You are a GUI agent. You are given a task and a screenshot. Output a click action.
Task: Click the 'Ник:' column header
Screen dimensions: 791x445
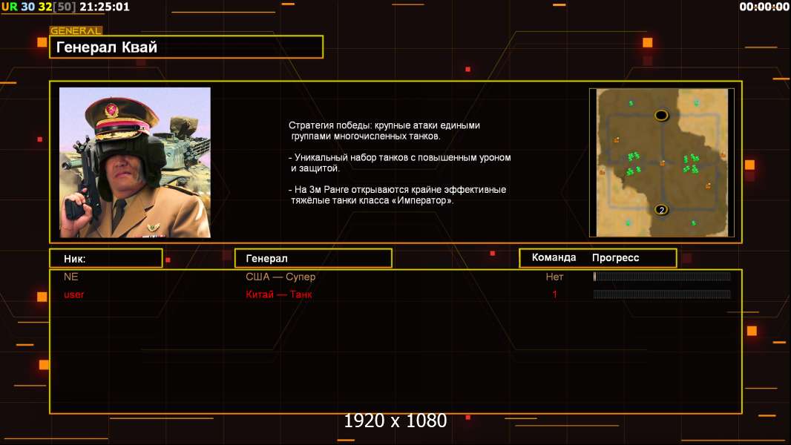pyautogui.click(x=106, y=259)
